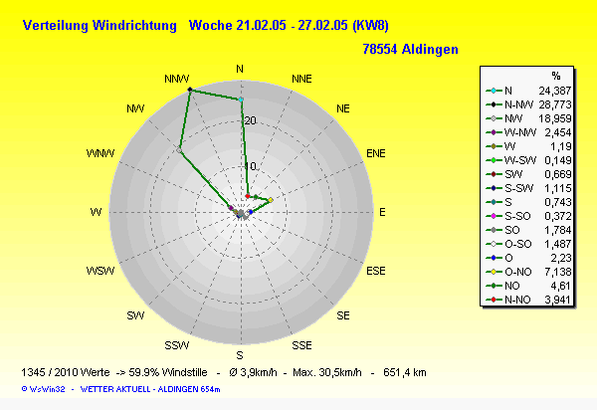Select the ESE compass label
Screen dimensions: 597x410
tap(376, 271)
